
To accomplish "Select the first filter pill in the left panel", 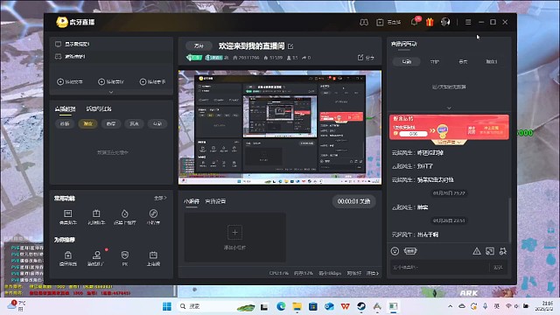I will (65, 123).
